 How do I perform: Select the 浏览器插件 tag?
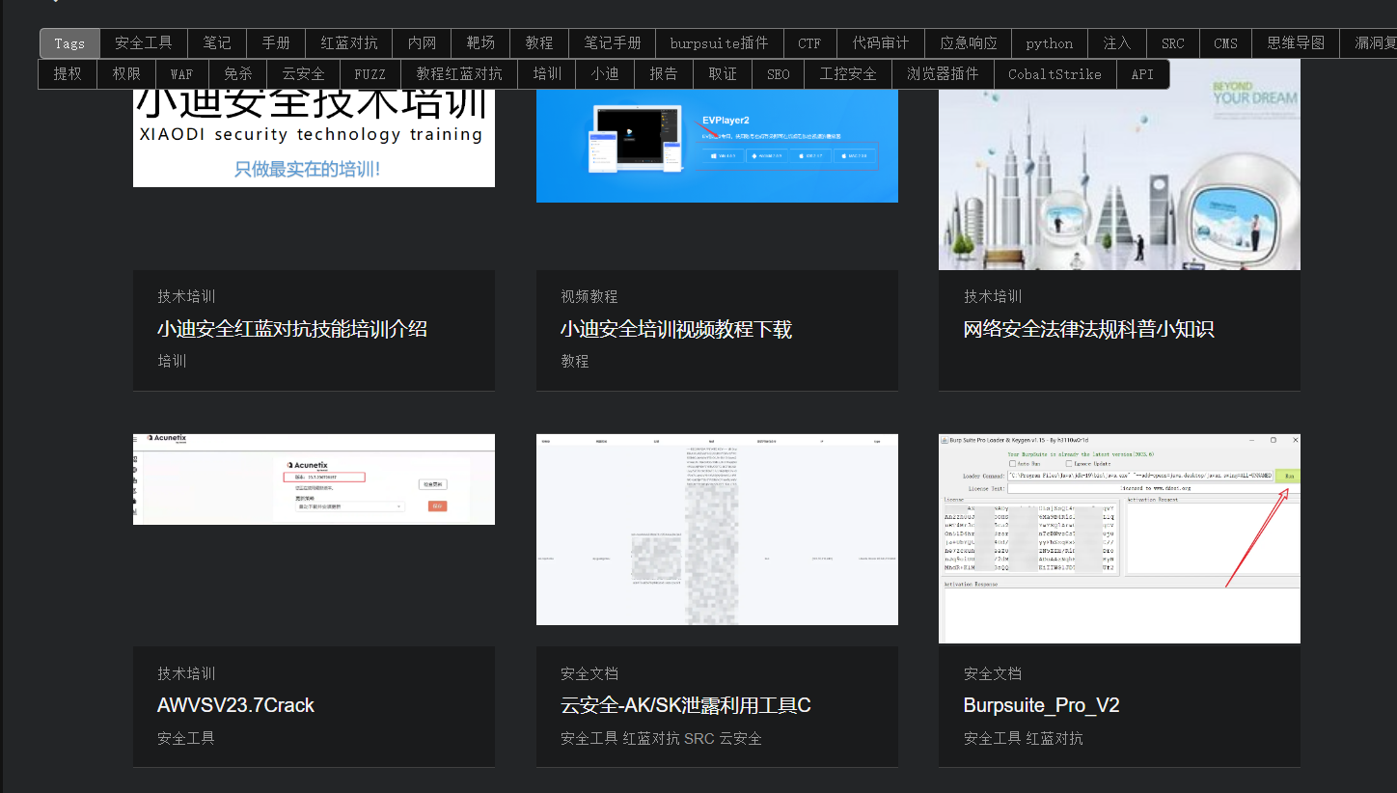coord(942,74)
